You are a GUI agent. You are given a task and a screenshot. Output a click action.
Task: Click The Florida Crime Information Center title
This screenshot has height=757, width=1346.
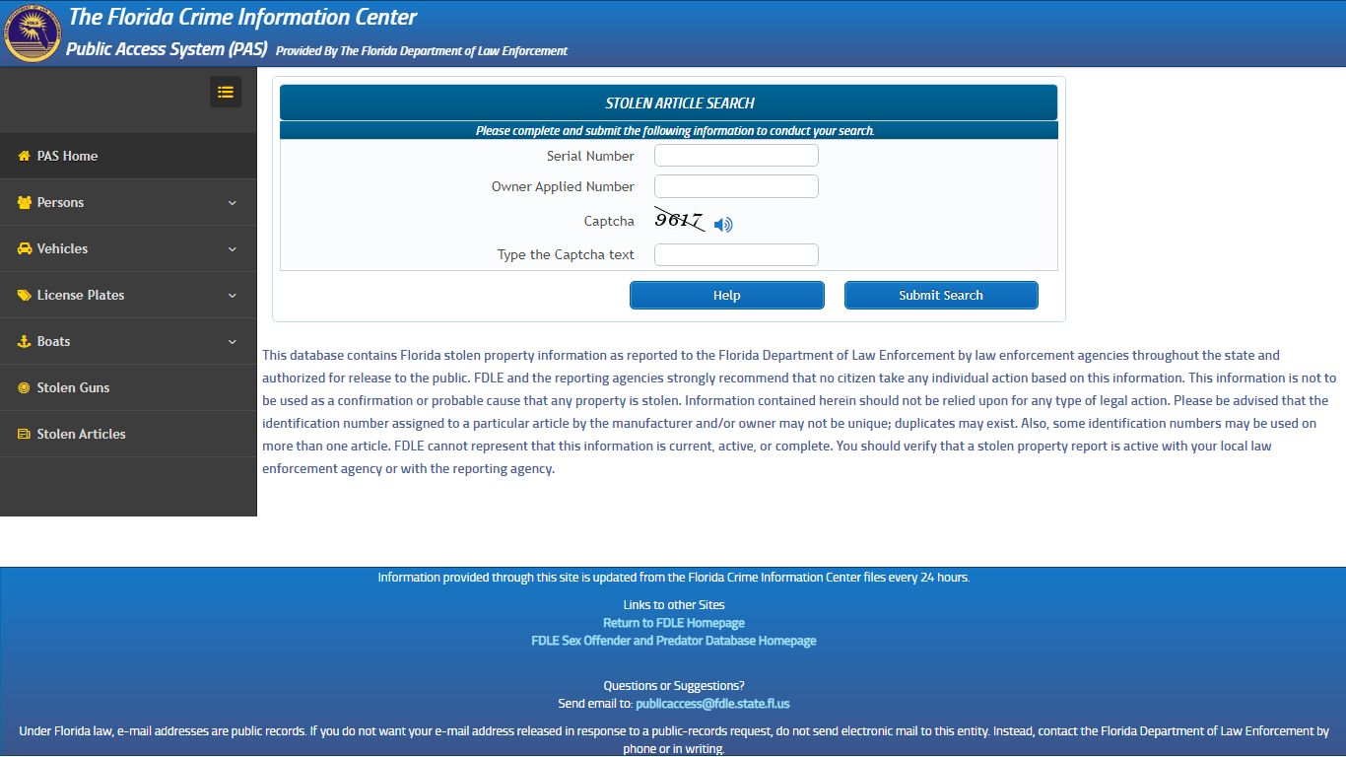[242, 17]
